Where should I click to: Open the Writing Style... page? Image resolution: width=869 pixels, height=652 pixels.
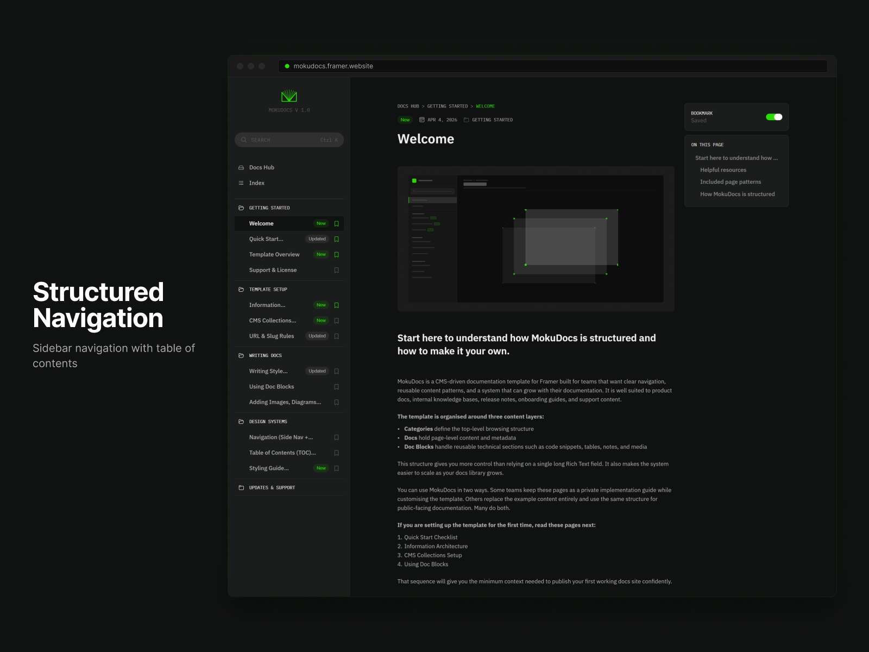(x=289, y=371)
